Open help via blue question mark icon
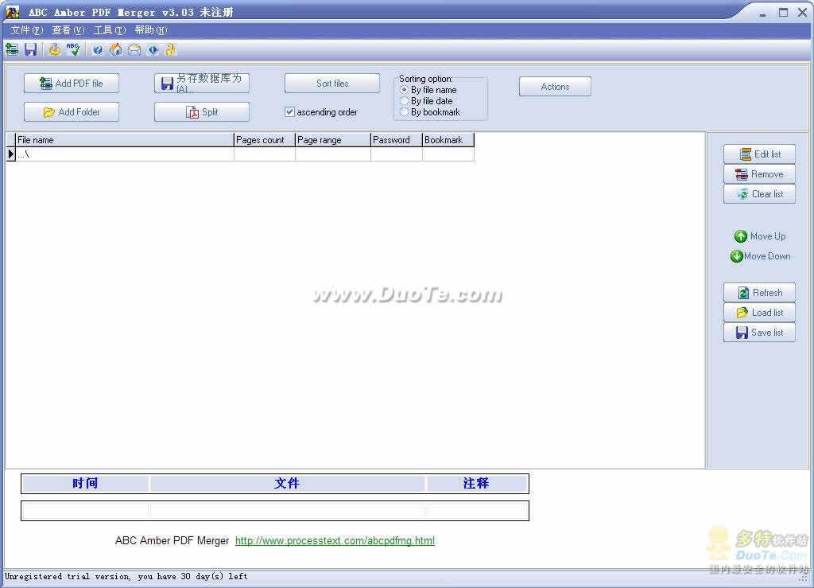814x588 pixels. click(x=98, y=49)
